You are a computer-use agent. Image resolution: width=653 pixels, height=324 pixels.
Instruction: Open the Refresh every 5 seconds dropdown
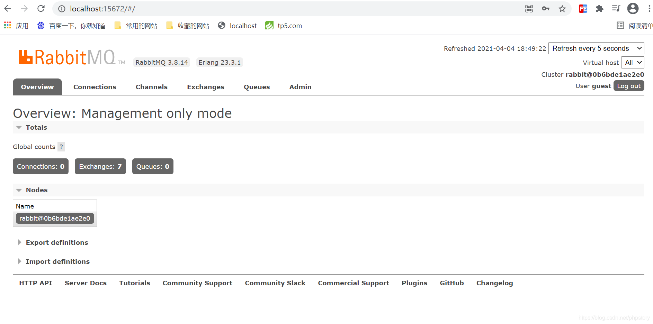[x=596, y=48]
